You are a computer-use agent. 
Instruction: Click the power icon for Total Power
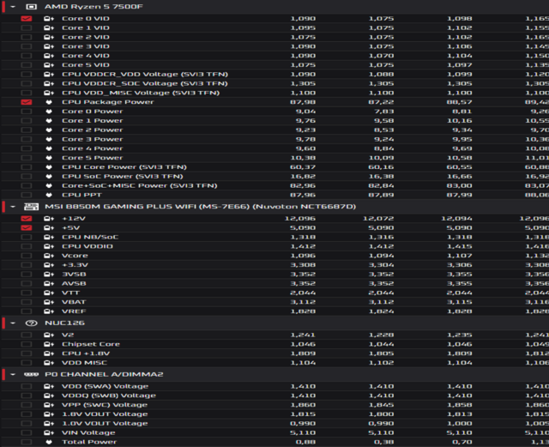pos(49,442)
